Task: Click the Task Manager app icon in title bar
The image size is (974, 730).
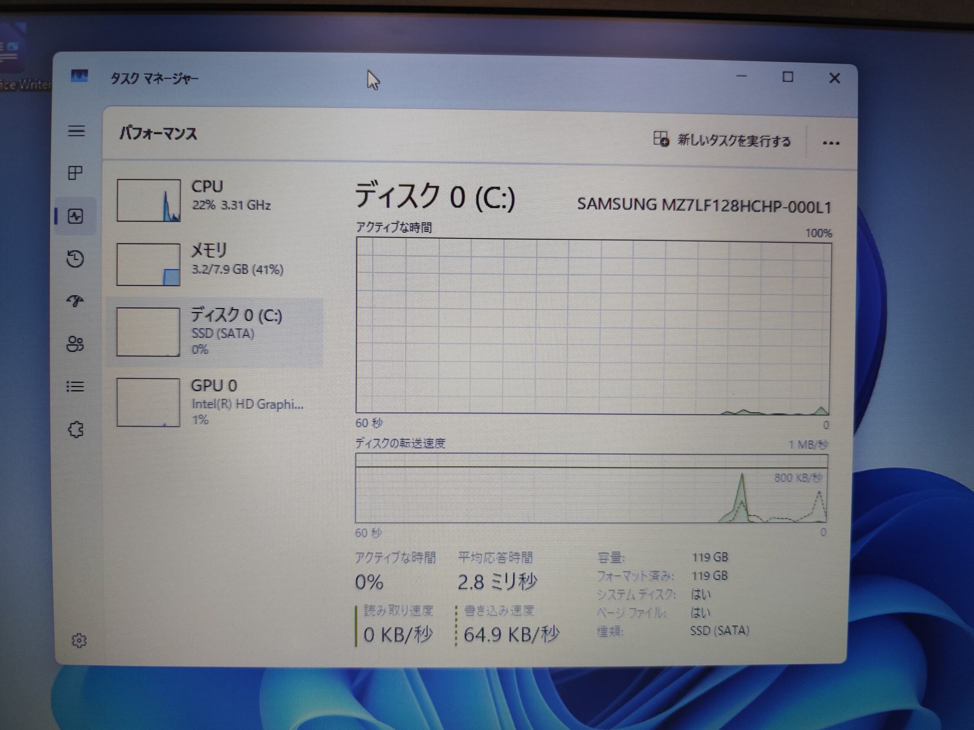Action: [79, 76]
